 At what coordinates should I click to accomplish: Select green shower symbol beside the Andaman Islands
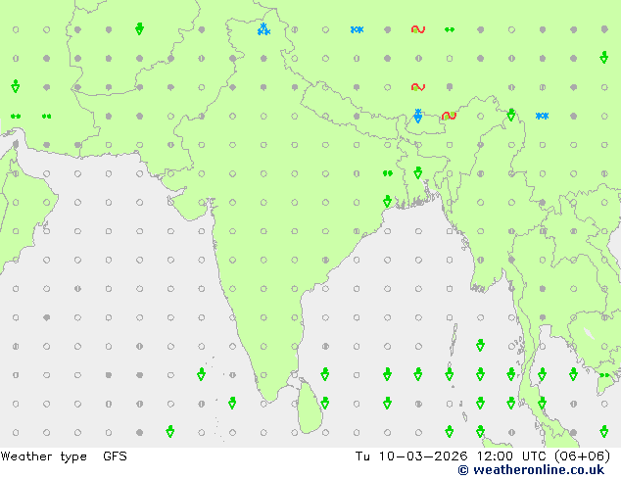(480, 346)
